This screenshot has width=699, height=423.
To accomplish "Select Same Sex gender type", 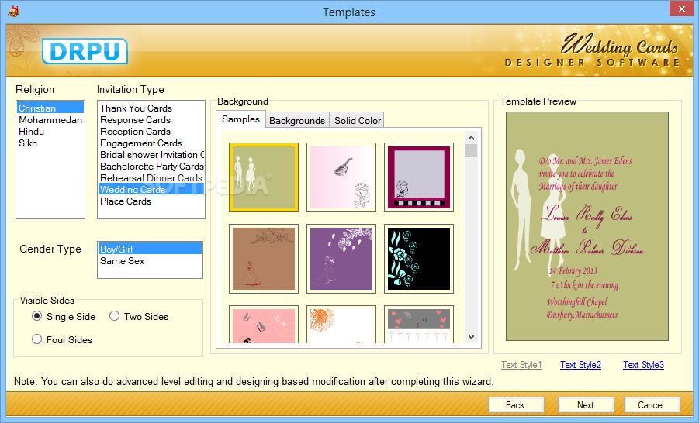I will [x=150, y=260].
